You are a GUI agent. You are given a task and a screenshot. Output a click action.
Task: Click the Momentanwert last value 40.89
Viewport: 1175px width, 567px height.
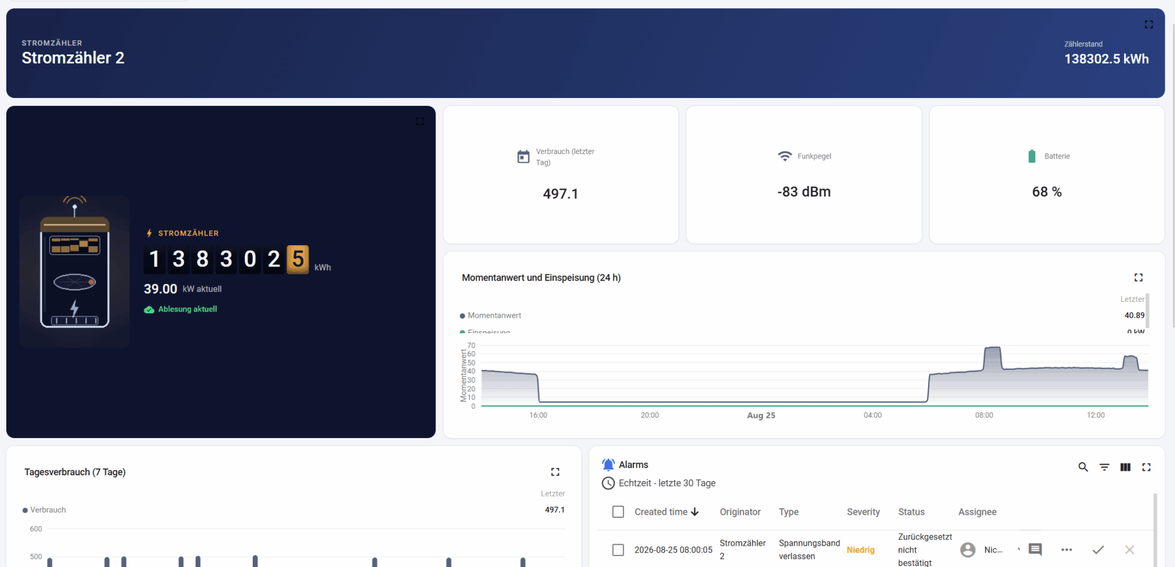pos(1134,316)
